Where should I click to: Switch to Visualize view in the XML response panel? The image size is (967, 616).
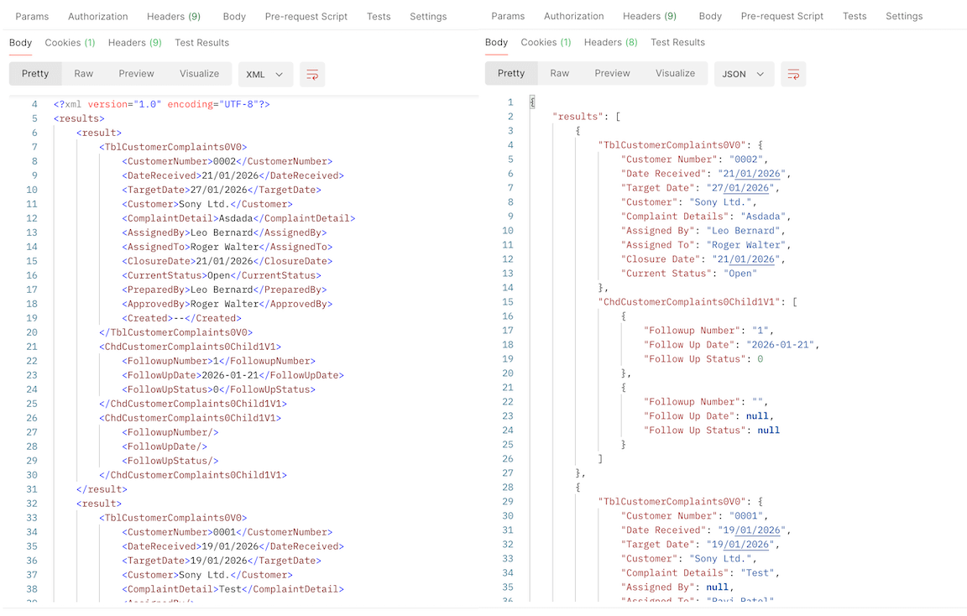pyautogui.click(x=199, y=74)
